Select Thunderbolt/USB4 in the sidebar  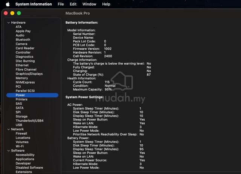tap(29, 121)
